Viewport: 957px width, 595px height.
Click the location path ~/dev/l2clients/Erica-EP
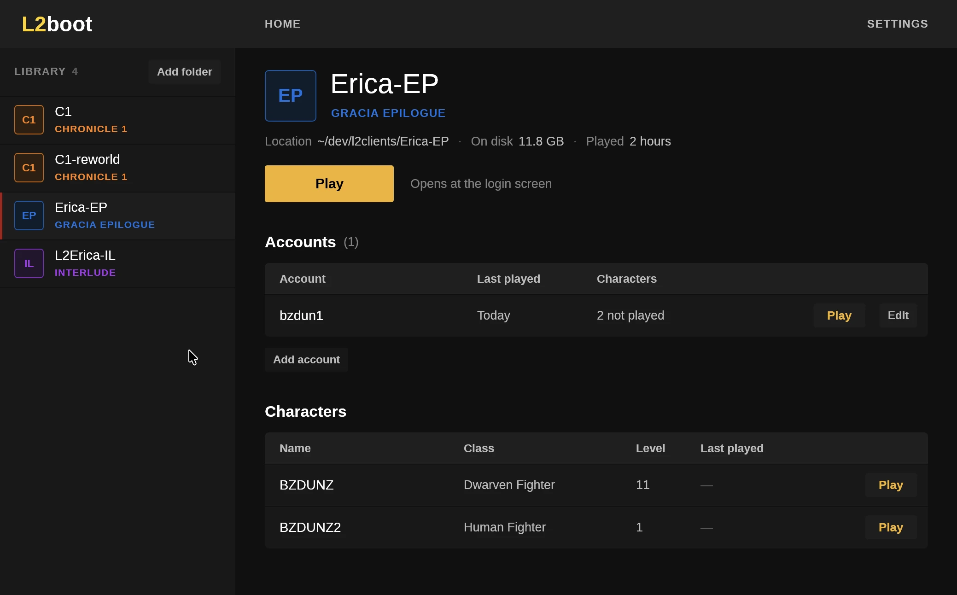[383, 141]
